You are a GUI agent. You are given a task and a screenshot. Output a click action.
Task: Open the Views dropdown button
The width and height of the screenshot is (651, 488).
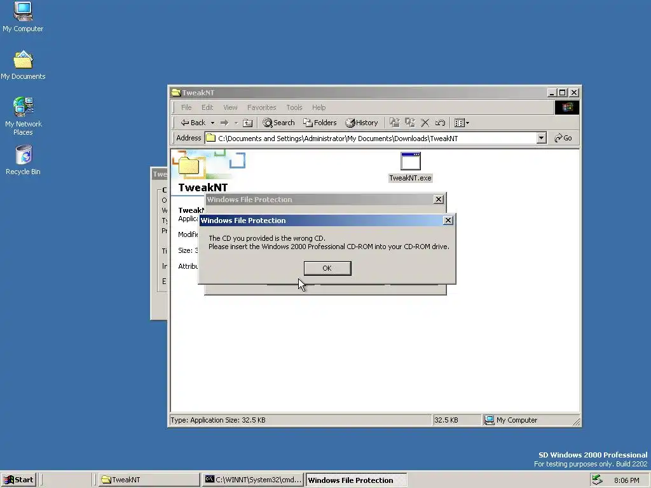click(462, 123)
